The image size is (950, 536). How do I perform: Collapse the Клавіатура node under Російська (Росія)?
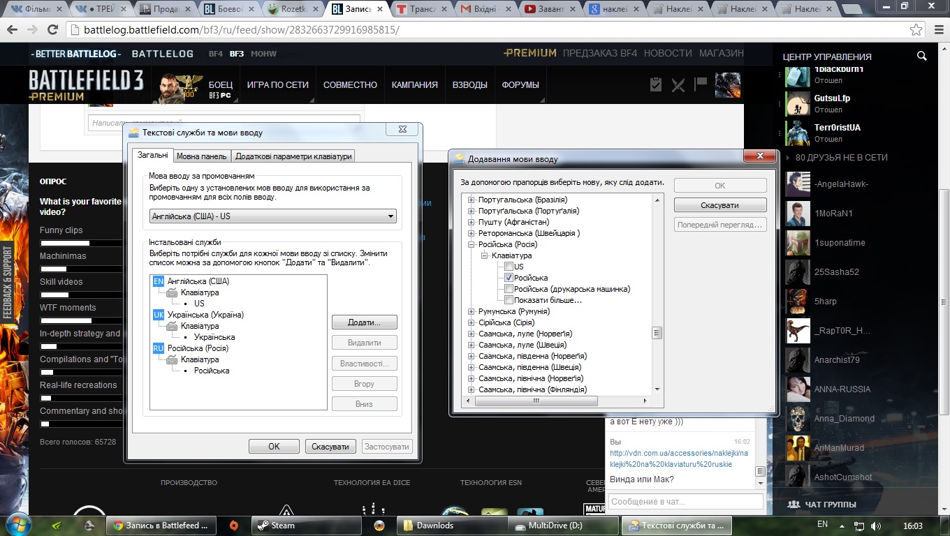(485, 256)
